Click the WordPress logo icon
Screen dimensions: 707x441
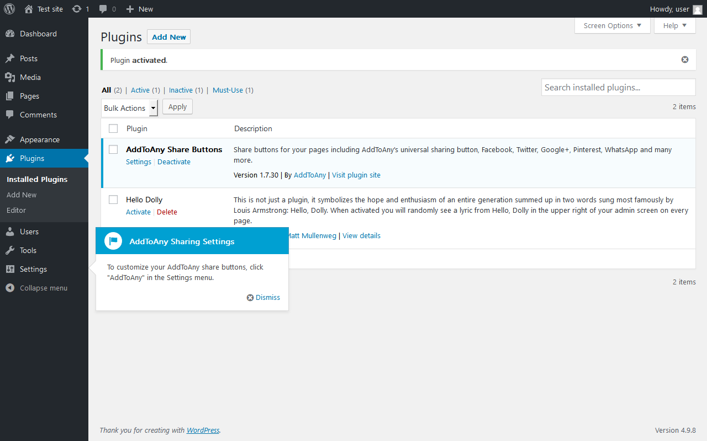9,9
